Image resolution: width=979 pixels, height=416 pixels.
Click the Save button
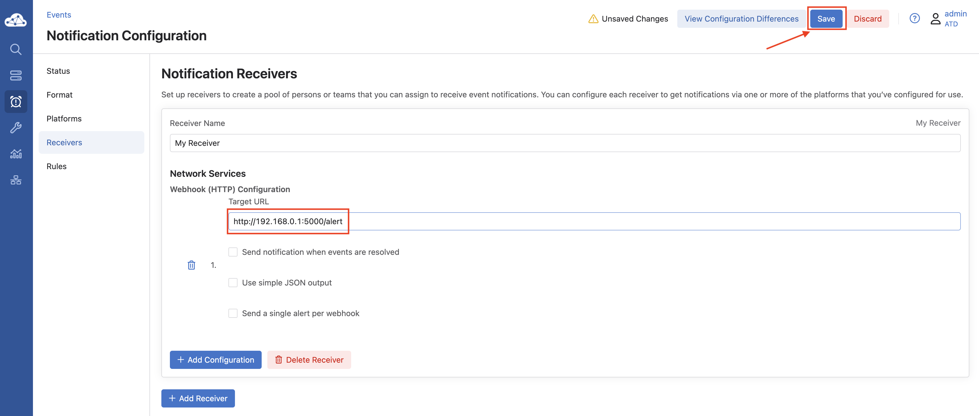(826, 19)
